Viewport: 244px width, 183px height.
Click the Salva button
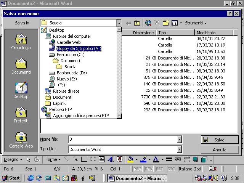(x=220, y=140)
